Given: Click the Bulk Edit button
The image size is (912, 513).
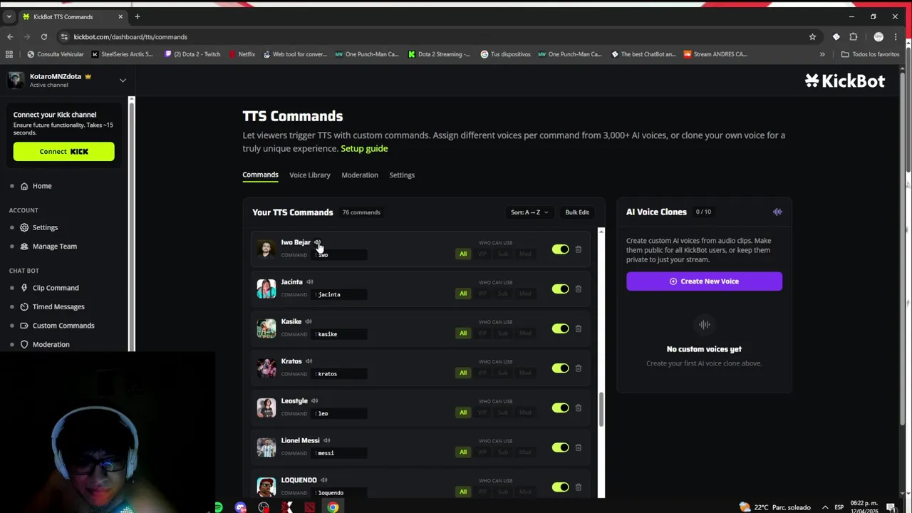Looking at the screenshot, I should [x=577, y=212].
